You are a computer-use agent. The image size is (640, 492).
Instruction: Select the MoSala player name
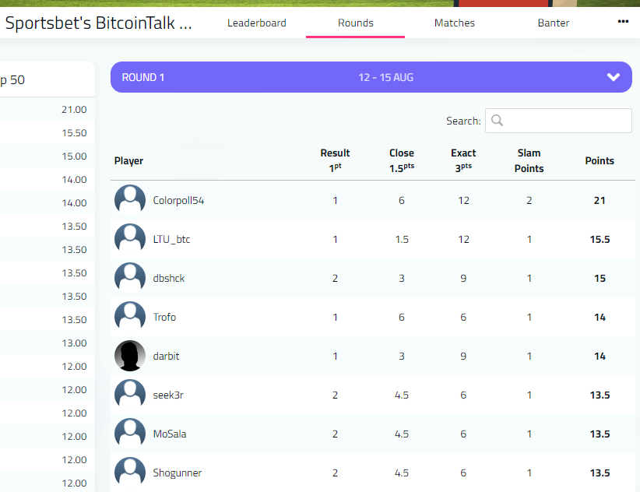(170, 434)
